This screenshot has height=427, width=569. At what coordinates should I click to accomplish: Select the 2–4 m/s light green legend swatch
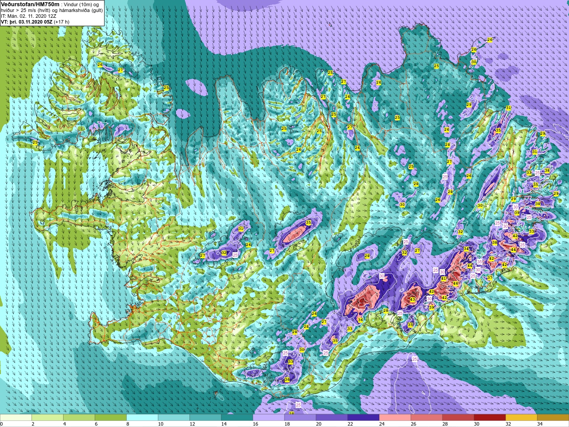(x=48, y=418)
